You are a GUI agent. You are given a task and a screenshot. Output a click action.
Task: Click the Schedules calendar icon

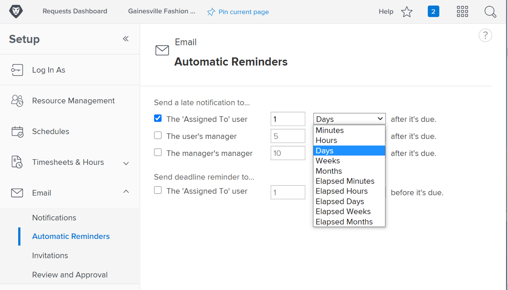[17, 131]
